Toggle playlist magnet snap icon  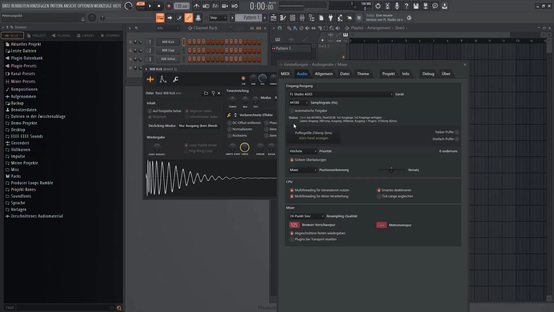pos(280,28)
